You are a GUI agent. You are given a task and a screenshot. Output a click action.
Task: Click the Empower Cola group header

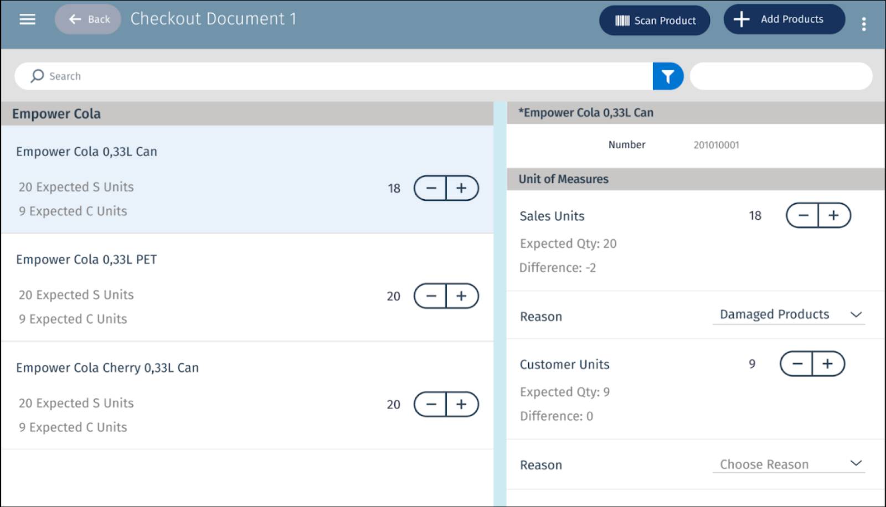coord(247,113)
